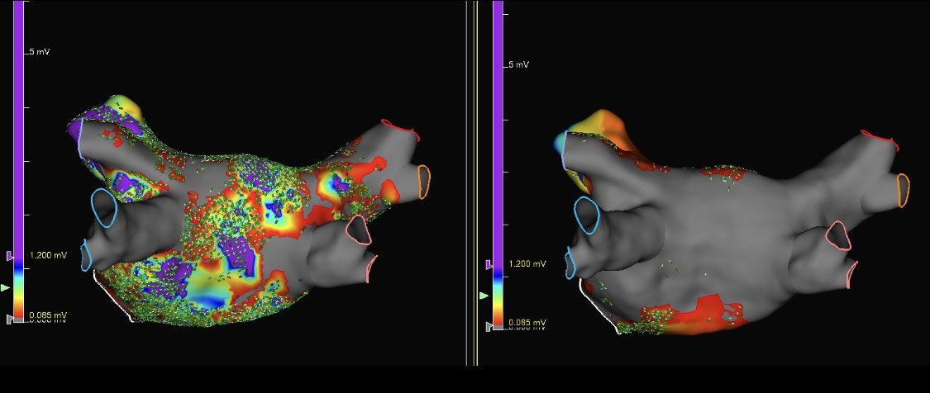Click the '0.085 mV' value in left panel
This screenshot has height=393, width=930.
(48, 315)
